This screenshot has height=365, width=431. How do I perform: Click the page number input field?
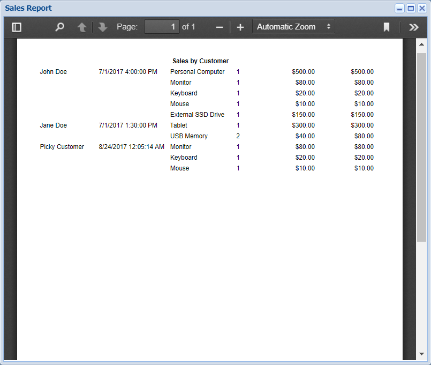click(162, 27)
